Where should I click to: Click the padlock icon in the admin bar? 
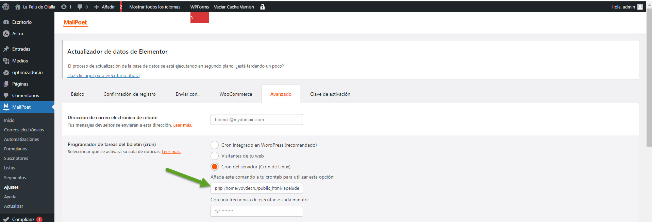(263, 7)
